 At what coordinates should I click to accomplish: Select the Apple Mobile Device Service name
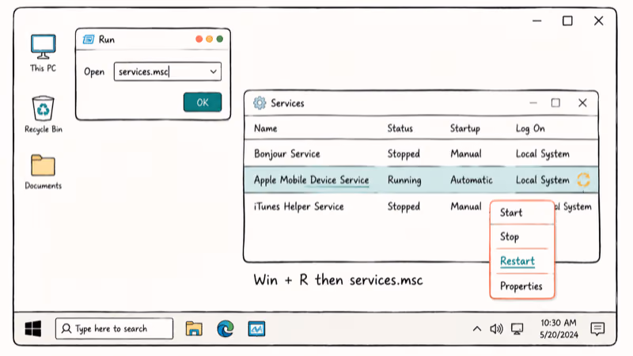[311, 180]
